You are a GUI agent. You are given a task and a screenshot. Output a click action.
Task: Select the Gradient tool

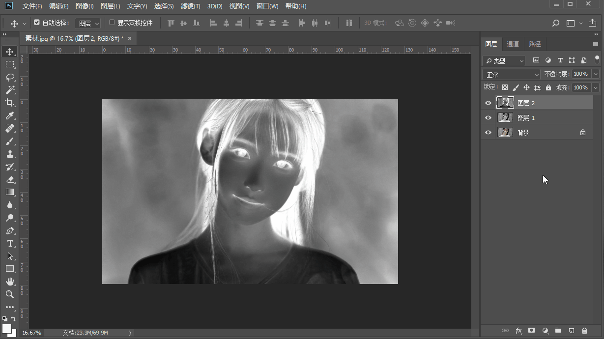click(x=10, y=192)
